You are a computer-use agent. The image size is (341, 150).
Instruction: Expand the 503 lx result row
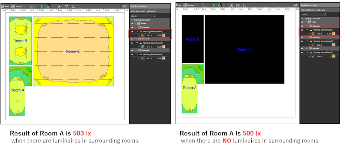click(x=139, y=35)
